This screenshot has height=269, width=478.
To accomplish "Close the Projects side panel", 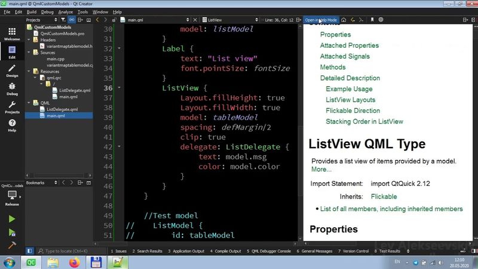I will [88, 20].
